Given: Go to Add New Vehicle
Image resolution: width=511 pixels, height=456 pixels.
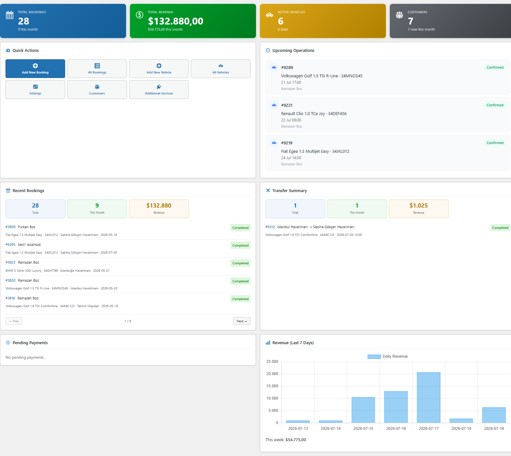Looking at the screenshot, I should coord(159,69).
